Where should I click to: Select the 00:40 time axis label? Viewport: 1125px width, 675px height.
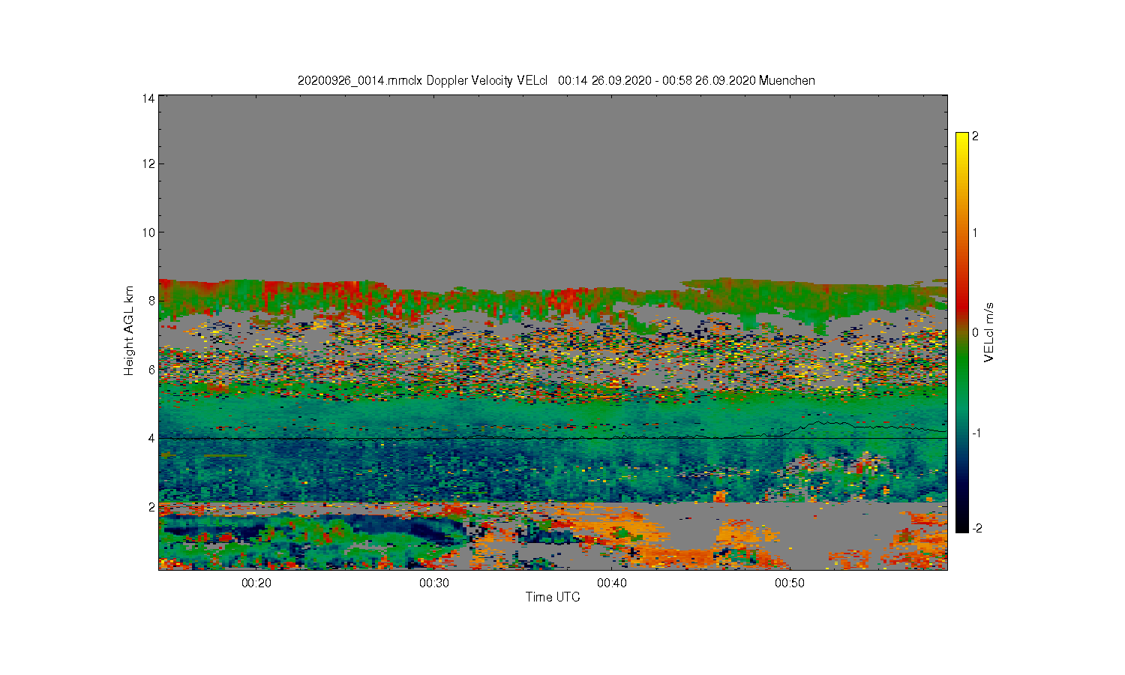[611, 583]
